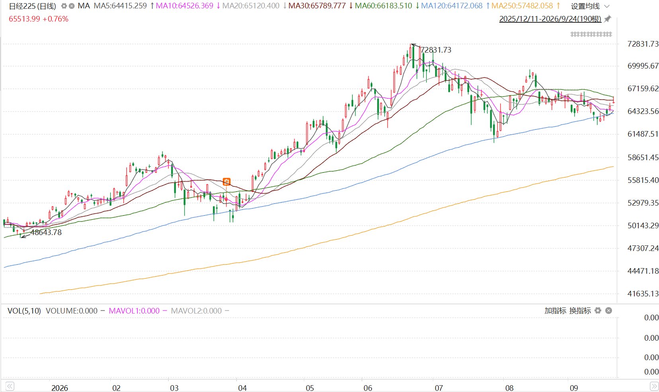This screenshot has height=392, width=659.
Task: Click the MAVOL2:0.000 label
Action: (196, 311)
